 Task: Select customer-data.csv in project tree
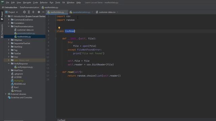(25, 30)
